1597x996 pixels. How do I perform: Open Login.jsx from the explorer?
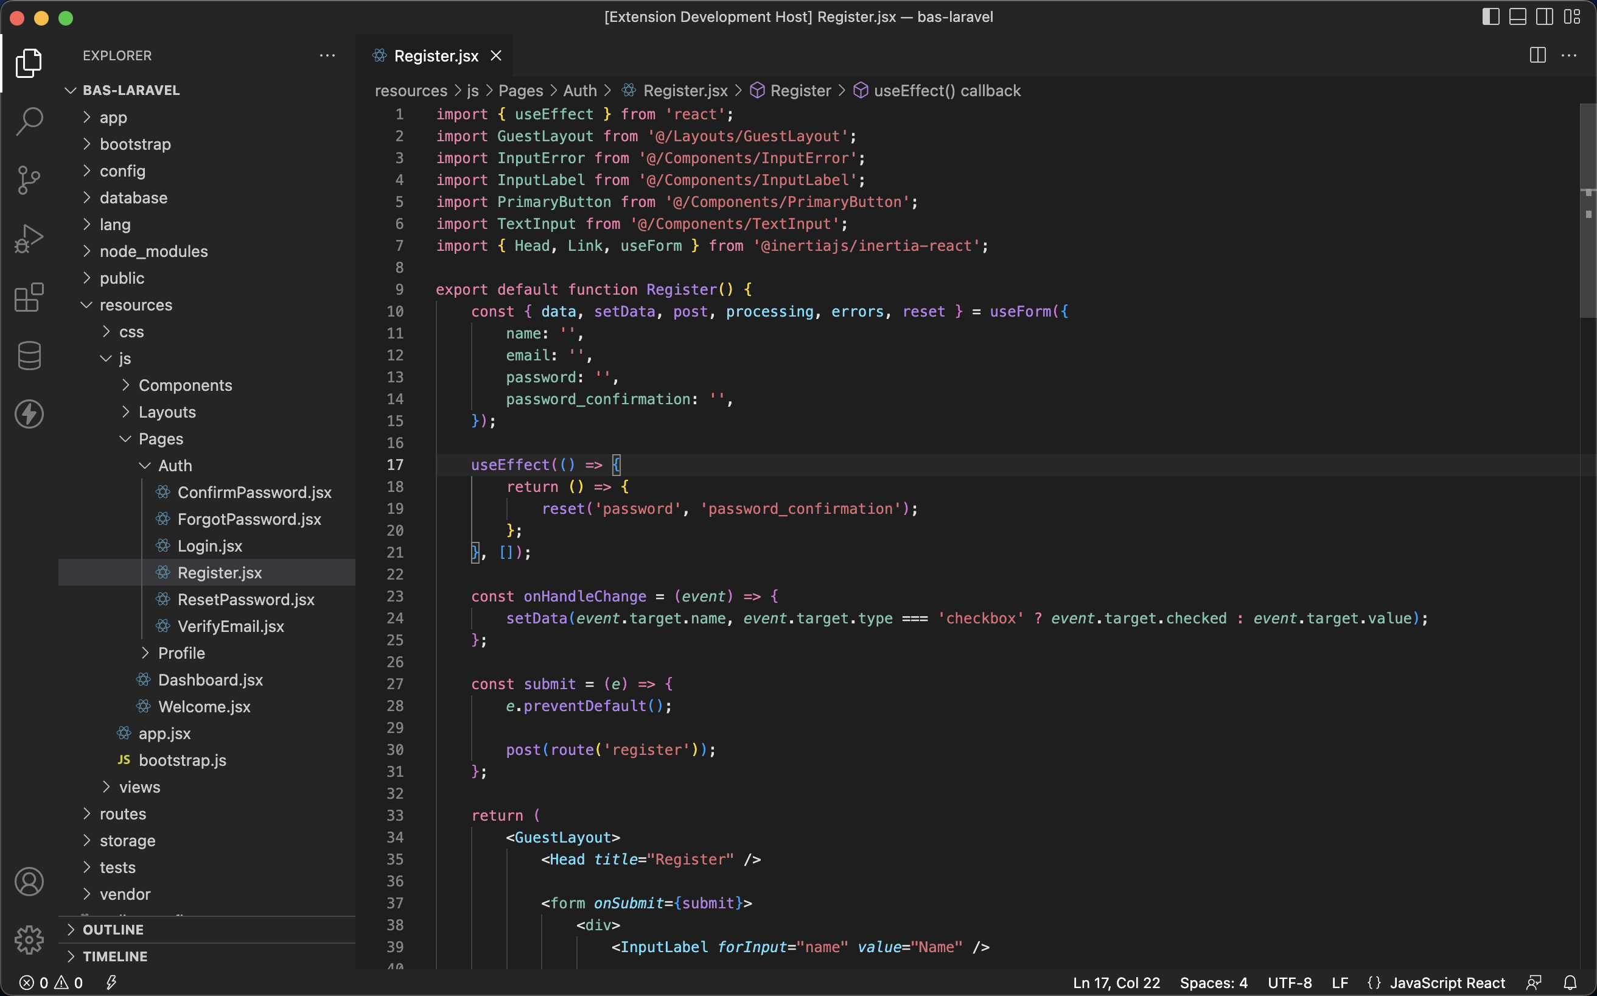tap(209, 546)
